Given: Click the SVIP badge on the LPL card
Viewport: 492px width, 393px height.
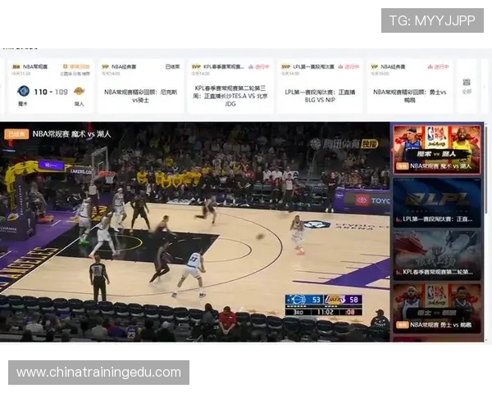Looking at the screenshot, I should (286, 67).
